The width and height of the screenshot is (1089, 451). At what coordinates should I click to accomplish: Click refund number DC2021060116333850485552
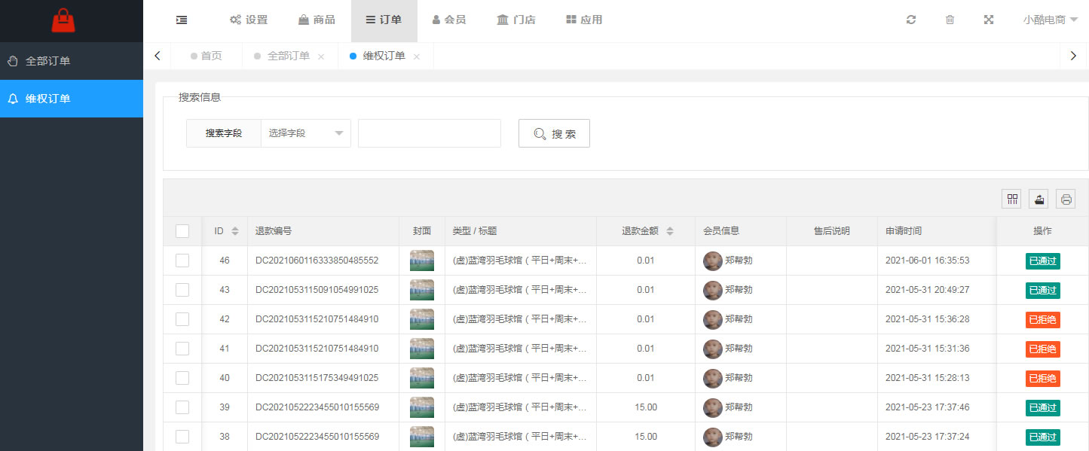317,261
